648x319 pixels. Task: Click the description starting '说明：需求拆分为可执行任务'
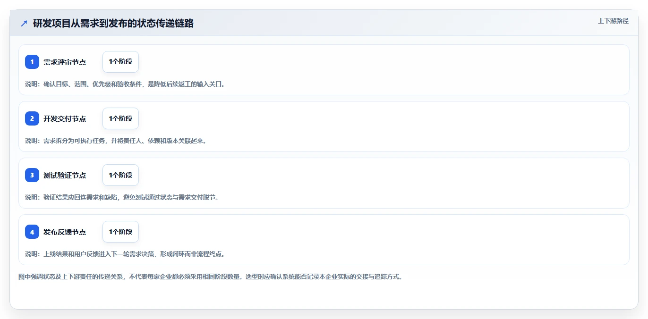coord(116,141)
